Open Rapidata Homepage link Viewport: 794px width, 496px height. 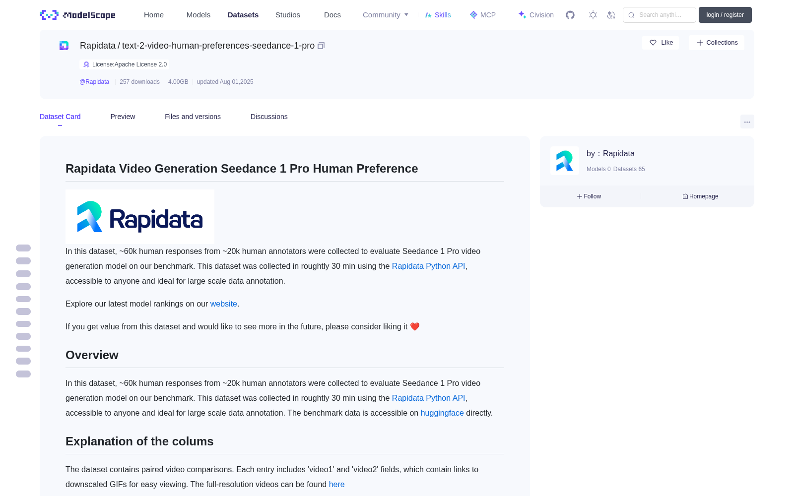click(700, 196)
